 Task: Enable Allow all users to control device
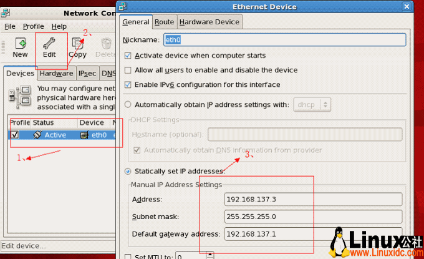pos(128,70)
